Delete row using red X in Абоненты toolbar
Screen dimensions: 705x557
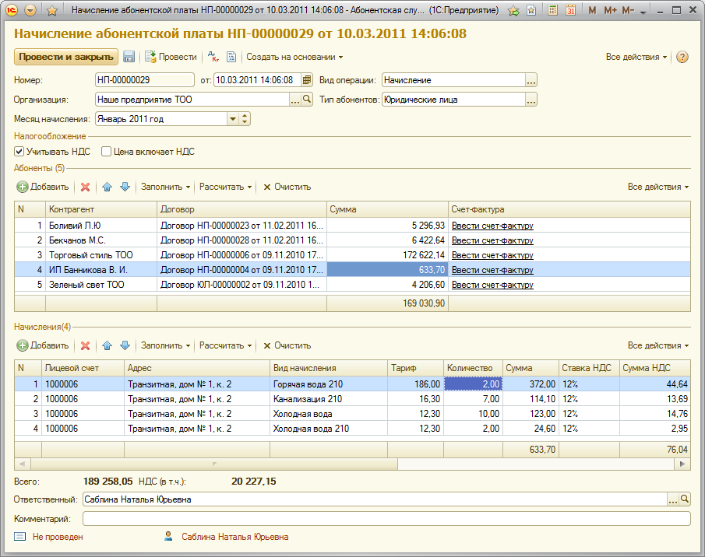click(x=86, y=187)
